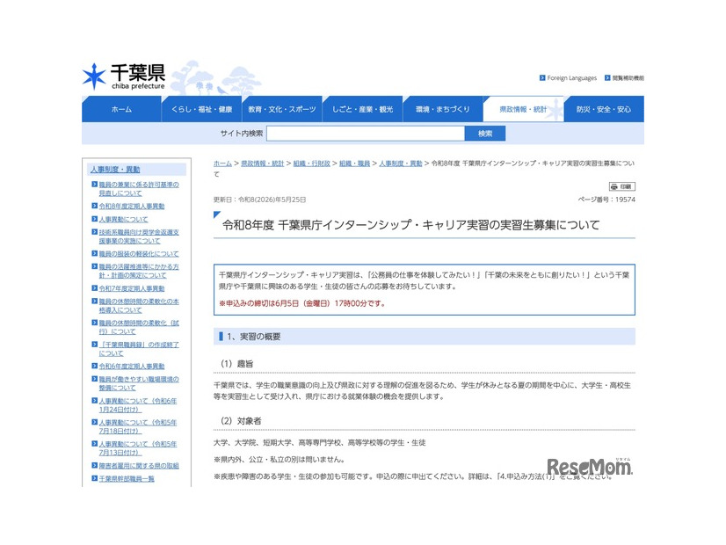Viewport: 726px width, 545px height.
Task: Click the red deadline notice ※申込みの締切は6月5日
Action: pos(301,304)
